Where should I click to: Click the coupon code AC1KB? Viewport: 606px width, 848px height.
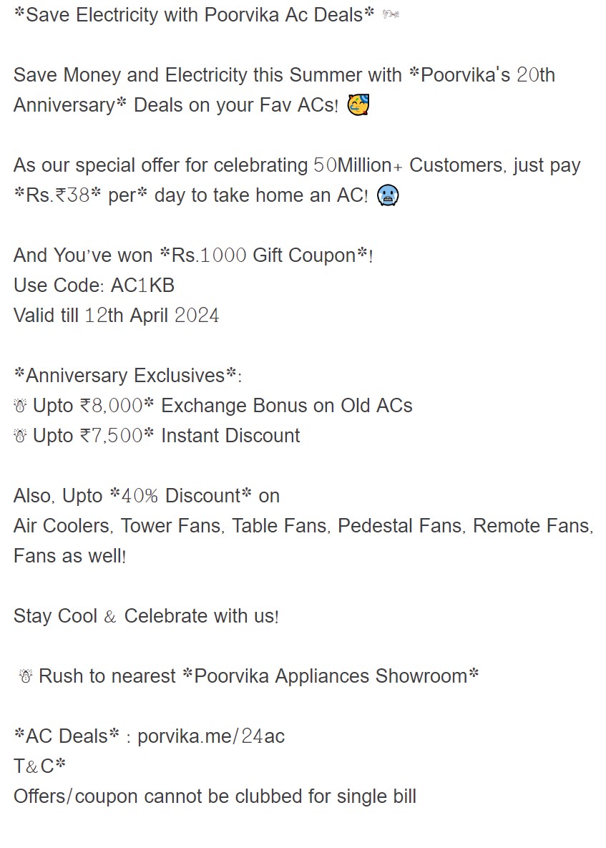(142, 286)
